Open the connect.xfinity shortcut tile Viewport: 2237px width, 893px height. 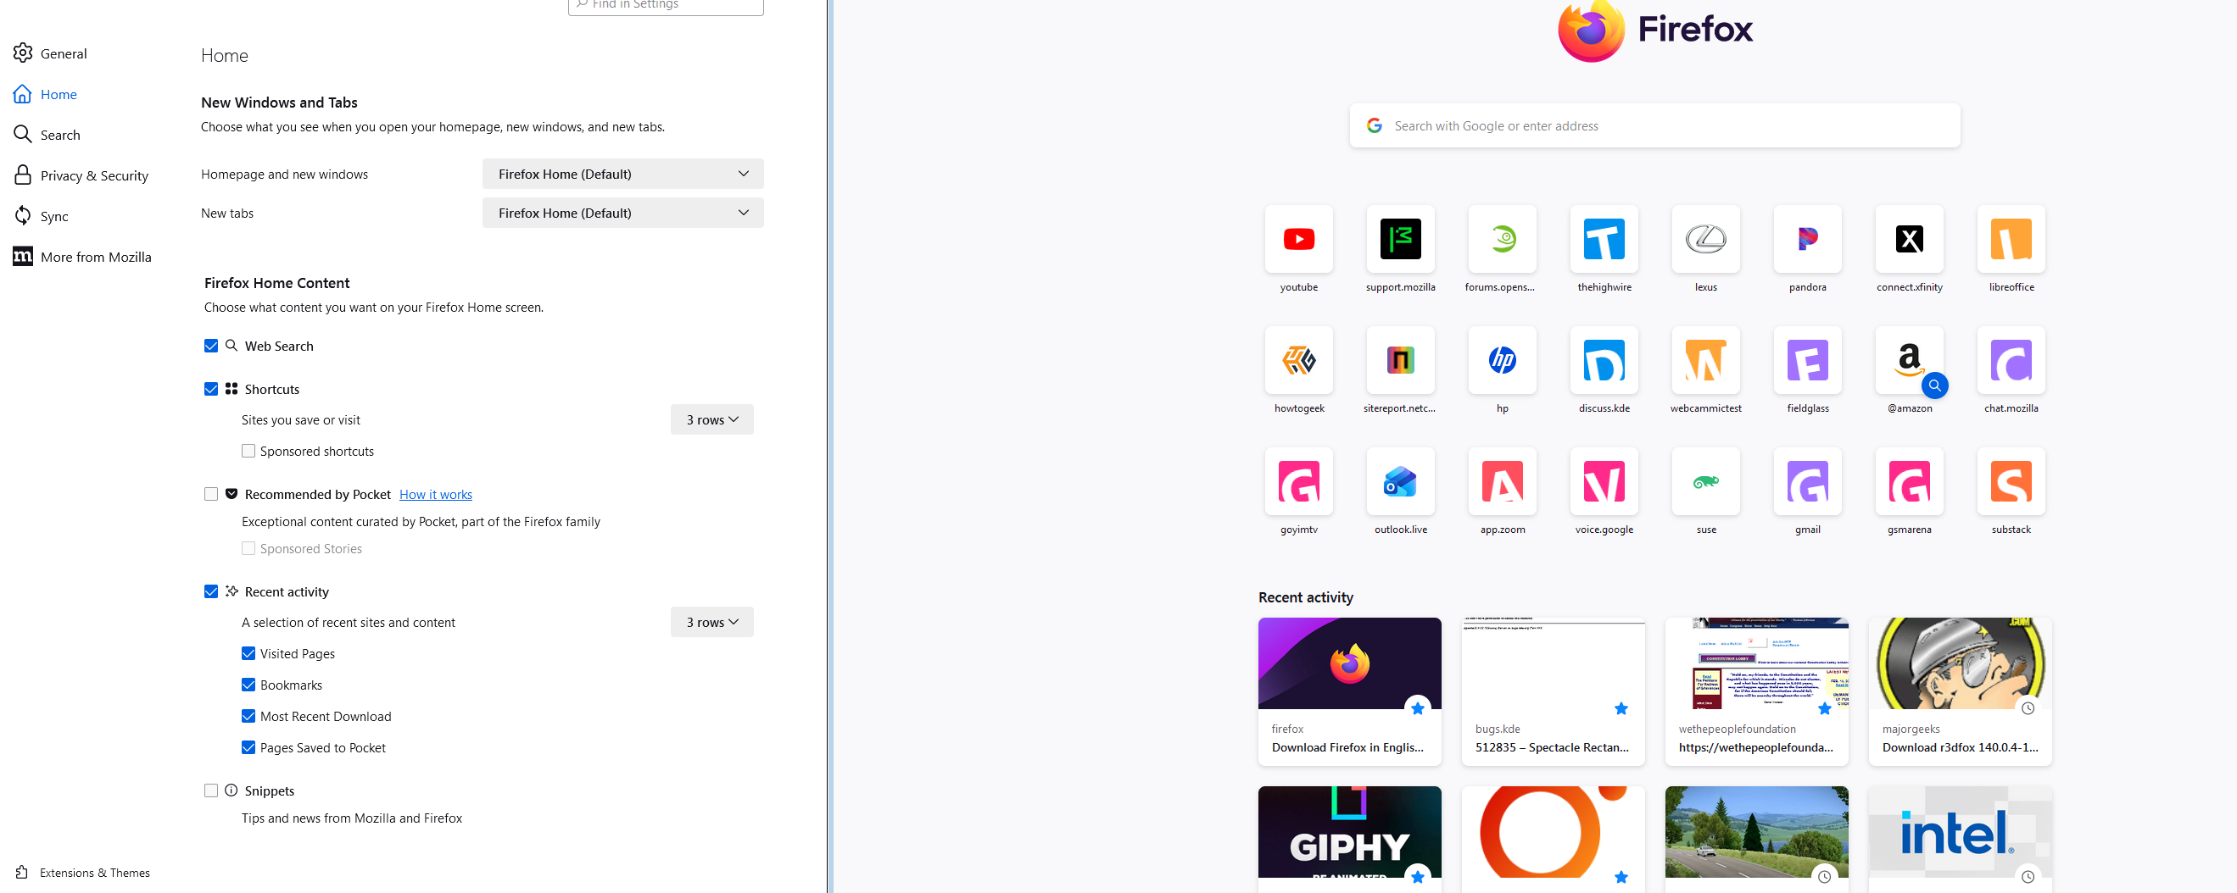(x=1909, y=239)
